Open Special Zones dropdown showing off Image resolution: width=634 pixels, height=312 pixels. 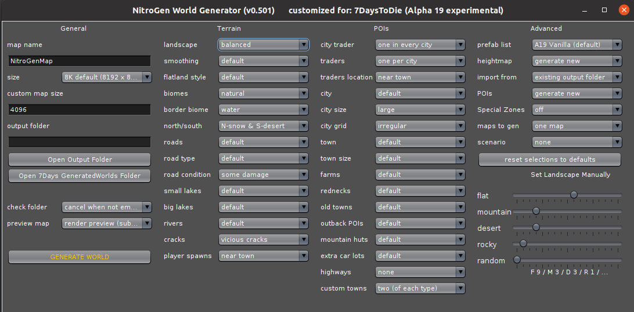tap(577, 110)
